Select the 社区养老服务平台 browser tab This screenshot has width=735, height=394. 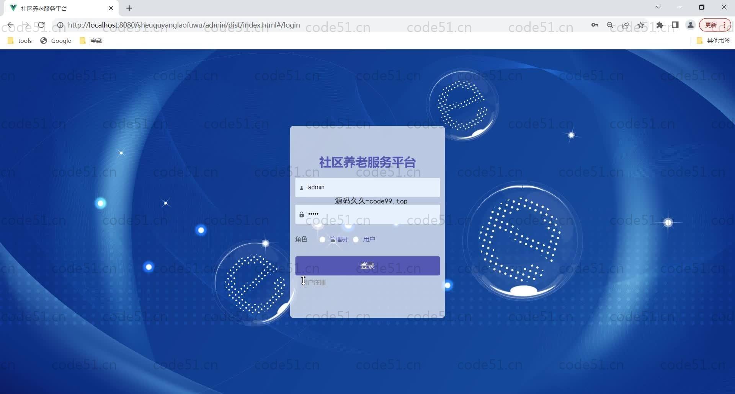61,8
